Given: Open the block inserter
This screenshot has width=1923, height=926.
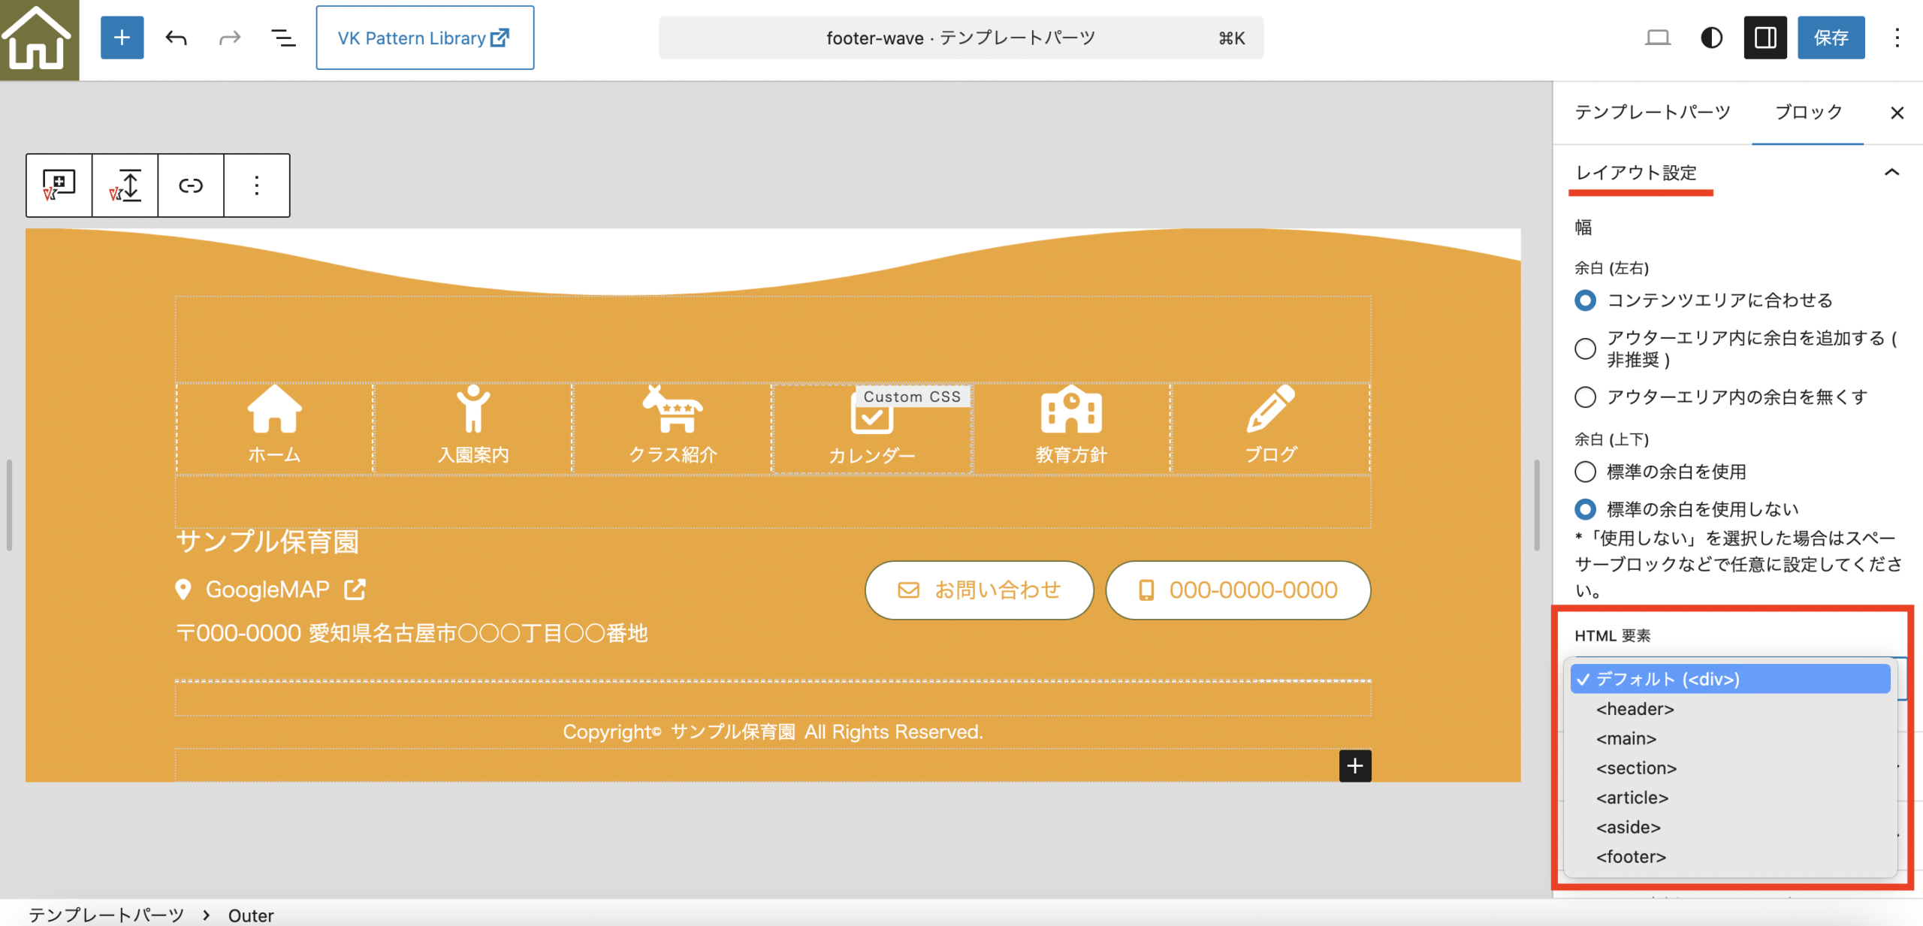Looking at the screenshot, I should coord(121,38).
